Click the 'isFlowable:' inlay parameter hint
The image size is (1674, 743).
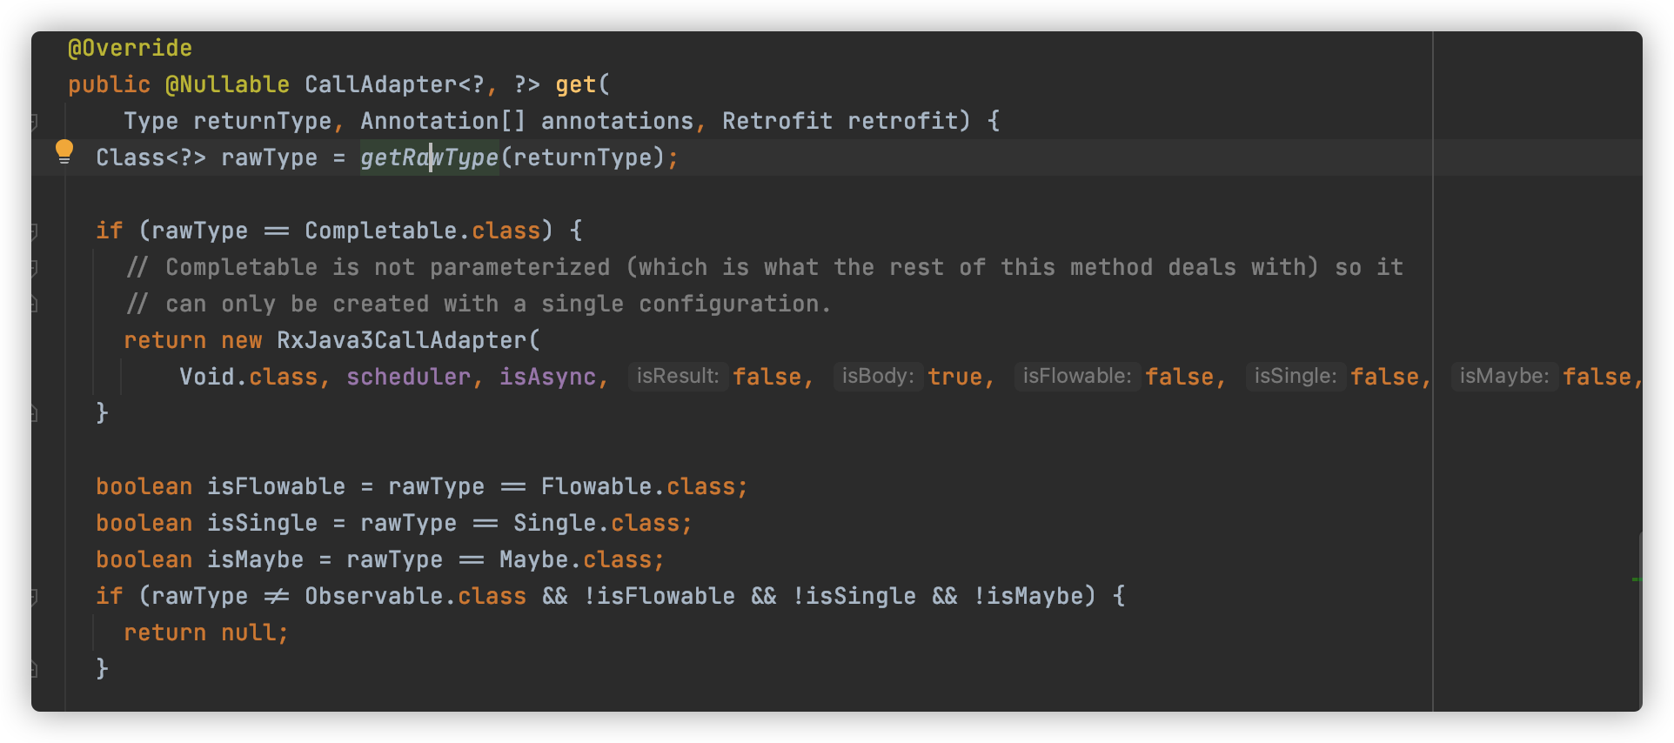coord(1076,377)
